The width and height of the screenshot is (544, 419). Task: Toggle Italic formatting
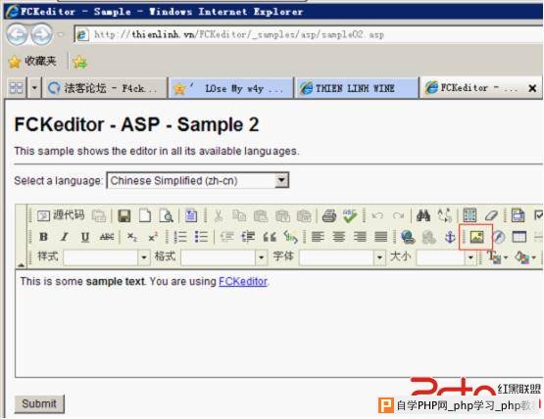pos(64,237)
